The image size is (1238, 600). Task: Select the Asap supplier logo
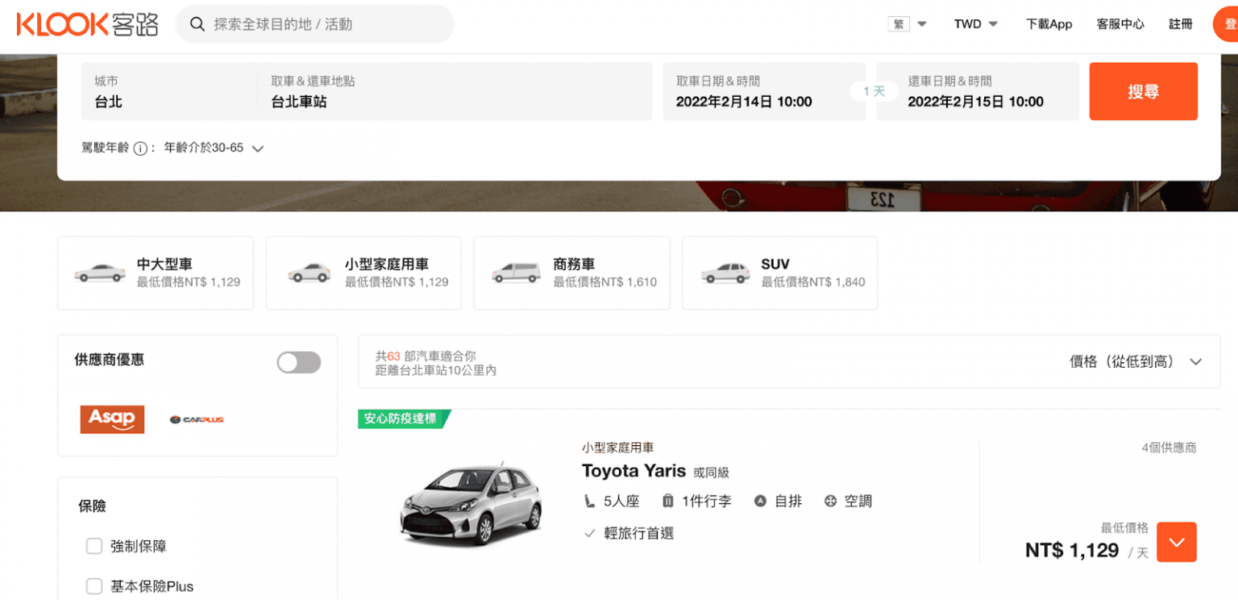112,419
